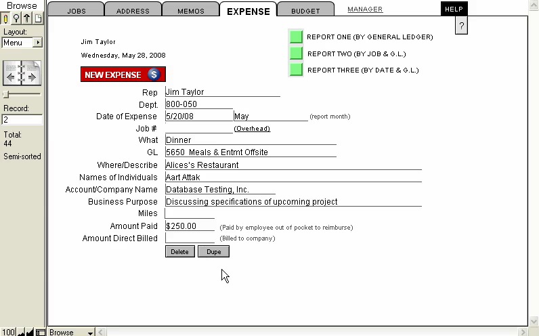Click the Date of Expense field
Screen dimensions: 539x336
(x=198, y=117)
